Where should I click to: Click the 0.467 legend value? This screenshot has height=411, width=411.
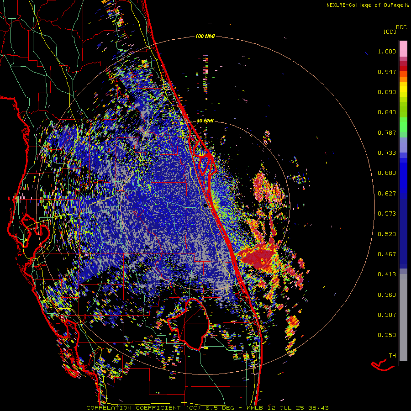pos(387,254)
